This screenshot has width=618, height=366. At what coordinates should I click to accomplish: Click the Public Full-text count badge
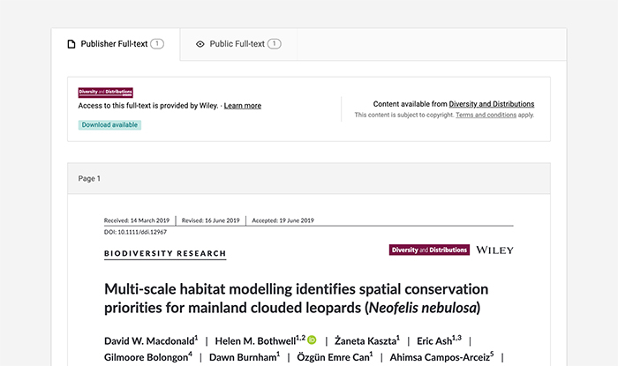(274, 43)
